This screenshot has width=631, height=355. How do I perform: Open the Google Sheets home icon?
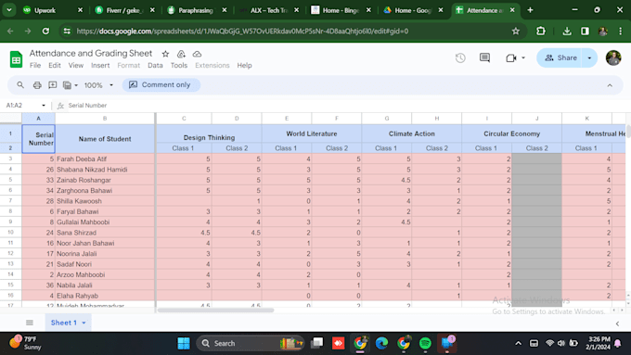(16, 59)
